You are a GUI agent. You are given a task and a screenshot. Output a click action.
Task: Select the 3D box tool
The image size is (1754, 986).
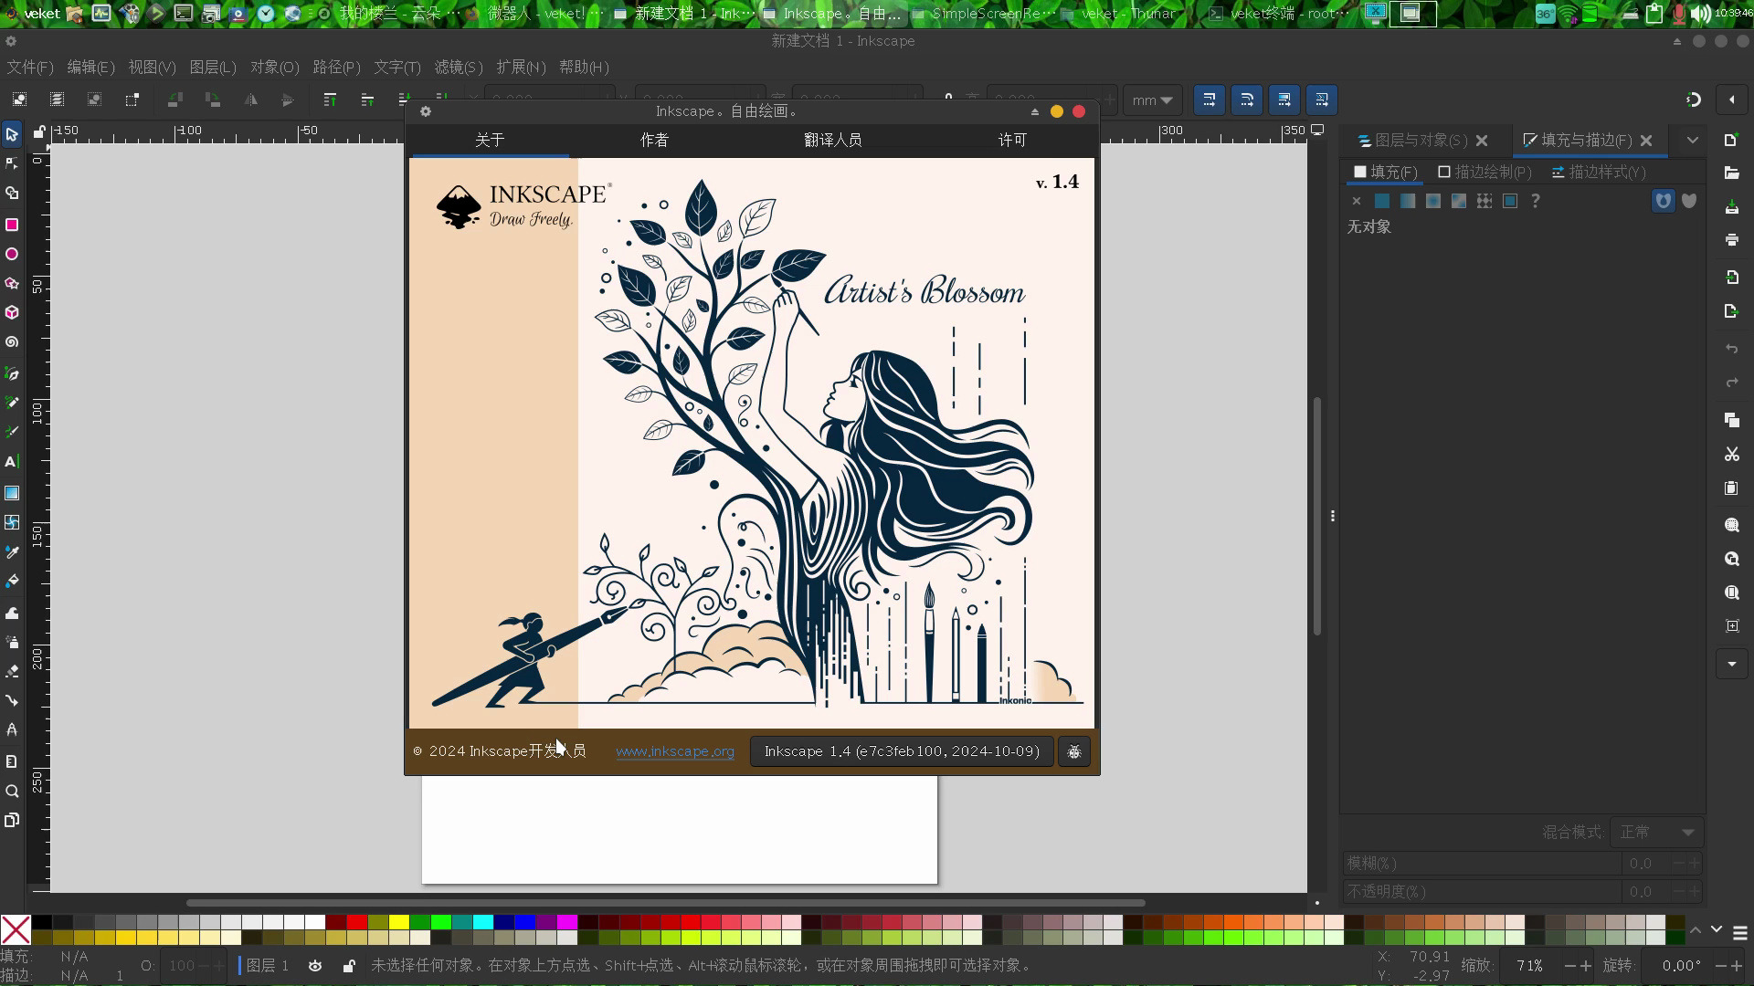(x=12, y=313)
